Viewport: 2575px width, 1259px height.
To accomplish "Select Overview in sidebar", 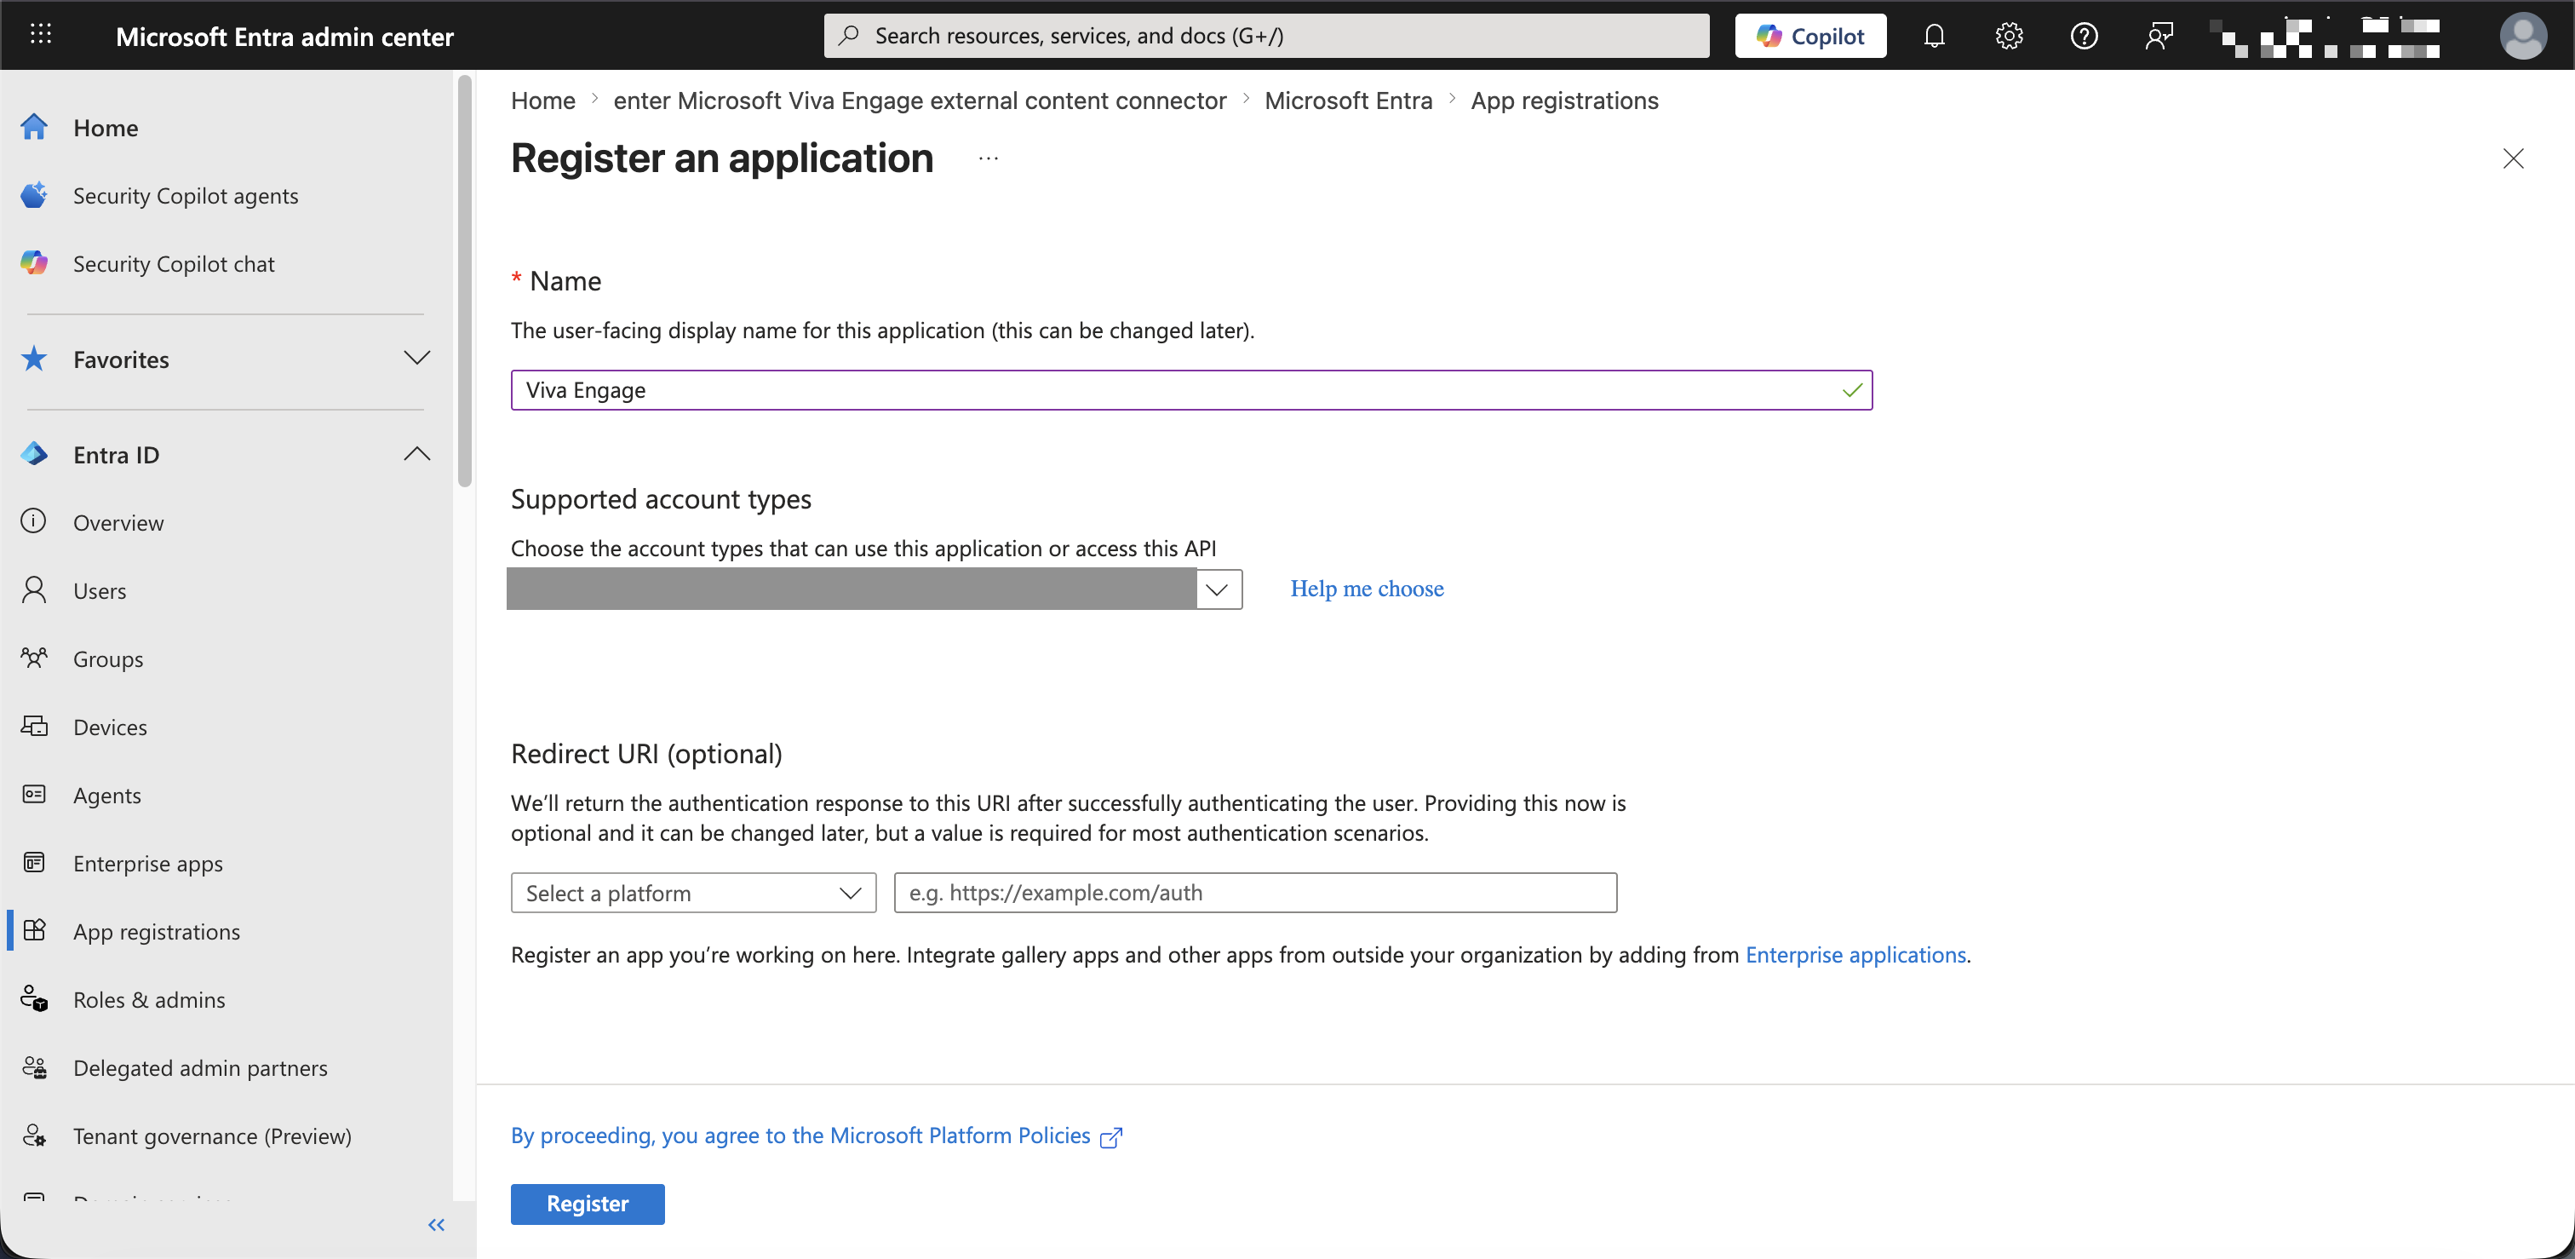I will [118, 522].
